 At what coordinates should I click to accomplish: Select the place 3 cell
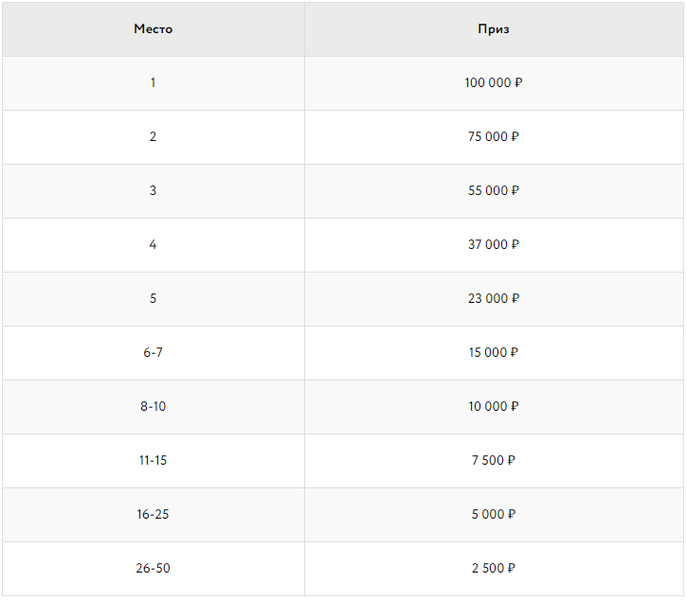click(154, 191)
